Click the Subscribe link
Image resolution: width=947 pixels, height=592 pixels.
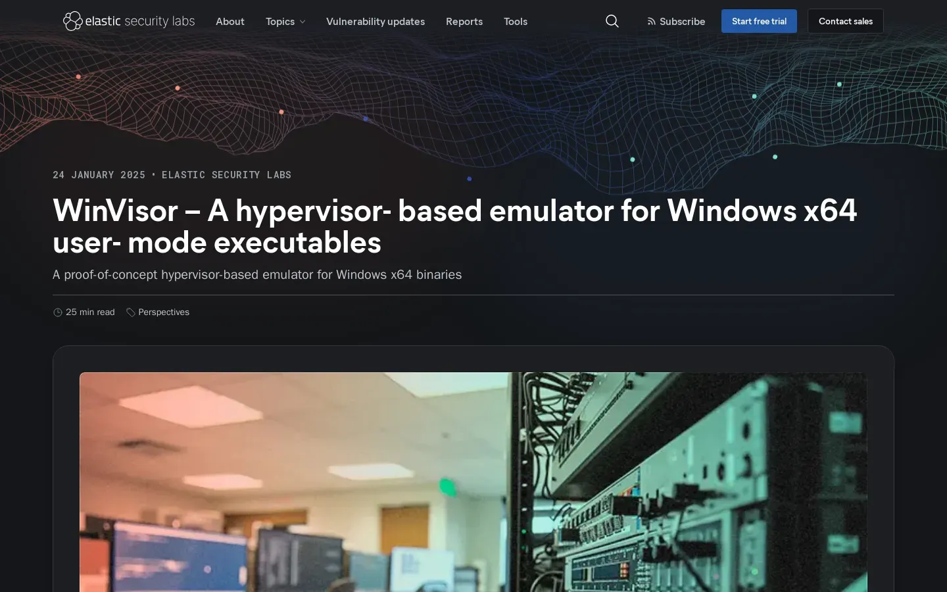[676, 21]
